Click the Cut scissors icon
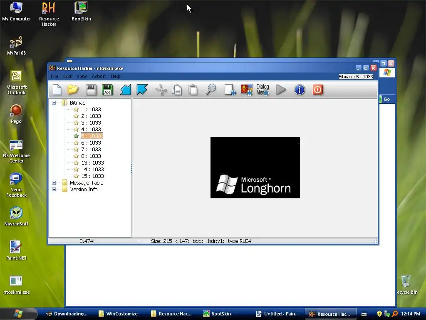This screenshot has width=426, height=320. (161, 90)
